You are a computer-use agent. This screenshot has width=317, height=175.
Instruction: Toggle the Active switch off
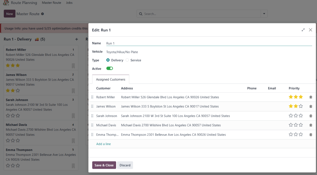pos(110,69)
